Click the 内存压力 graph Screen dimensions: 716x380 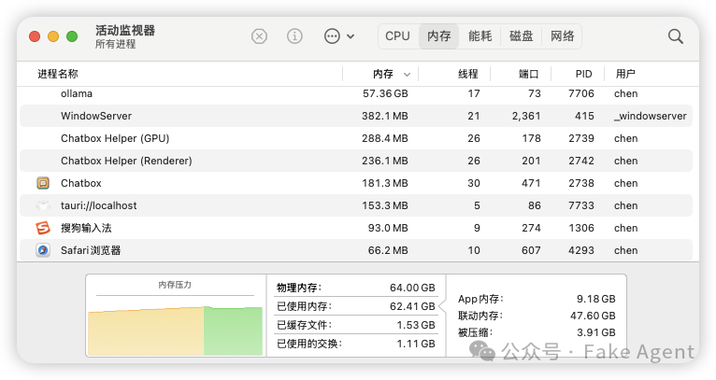point(176,331)
